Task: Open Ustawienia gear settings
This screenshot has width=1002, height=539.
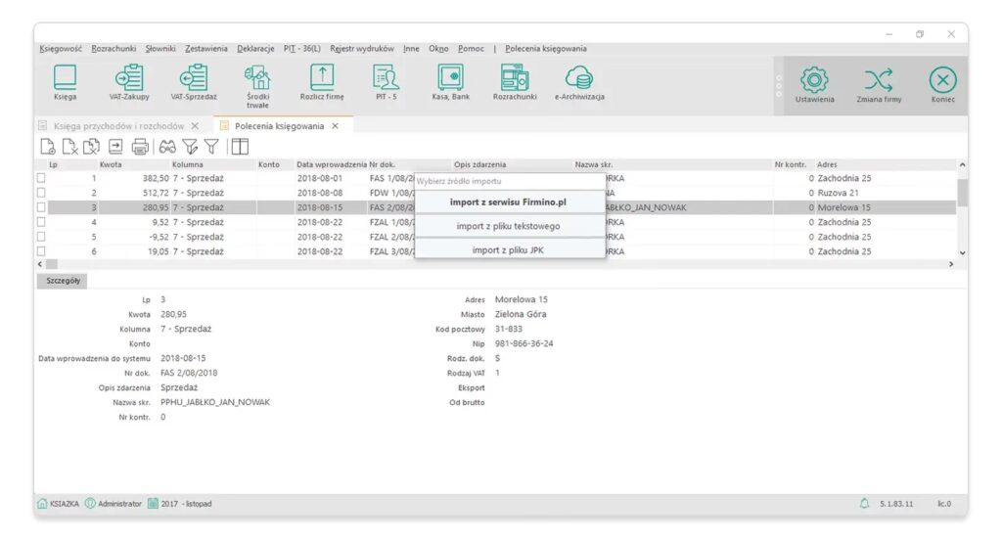Action: click(814, 80)
